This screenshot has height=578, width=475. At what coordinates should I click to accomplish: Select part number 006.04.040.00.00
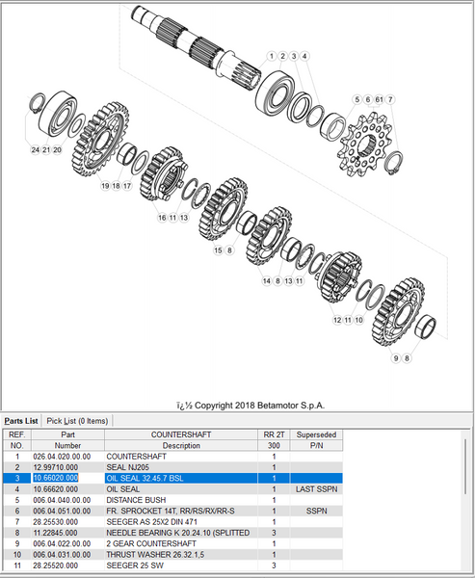point(62,500)
